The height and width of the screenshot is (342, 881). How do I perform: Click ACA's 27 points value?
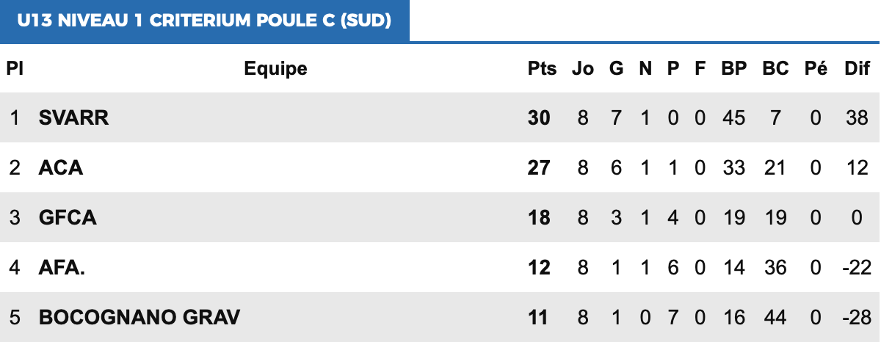pos(539,167)
